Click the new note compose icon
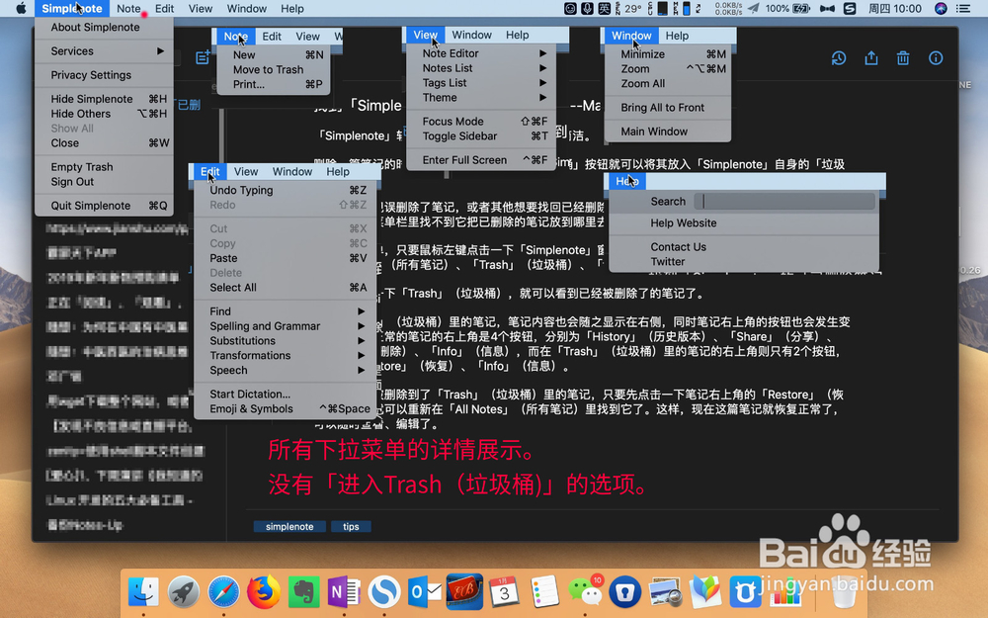This screenshot has height=618, width=988. [x=203, y=58]
